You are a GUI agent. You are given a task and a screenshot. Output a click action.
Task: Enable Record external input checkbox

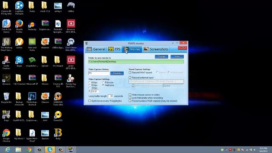pyautogui.click(x=130, y=77)
